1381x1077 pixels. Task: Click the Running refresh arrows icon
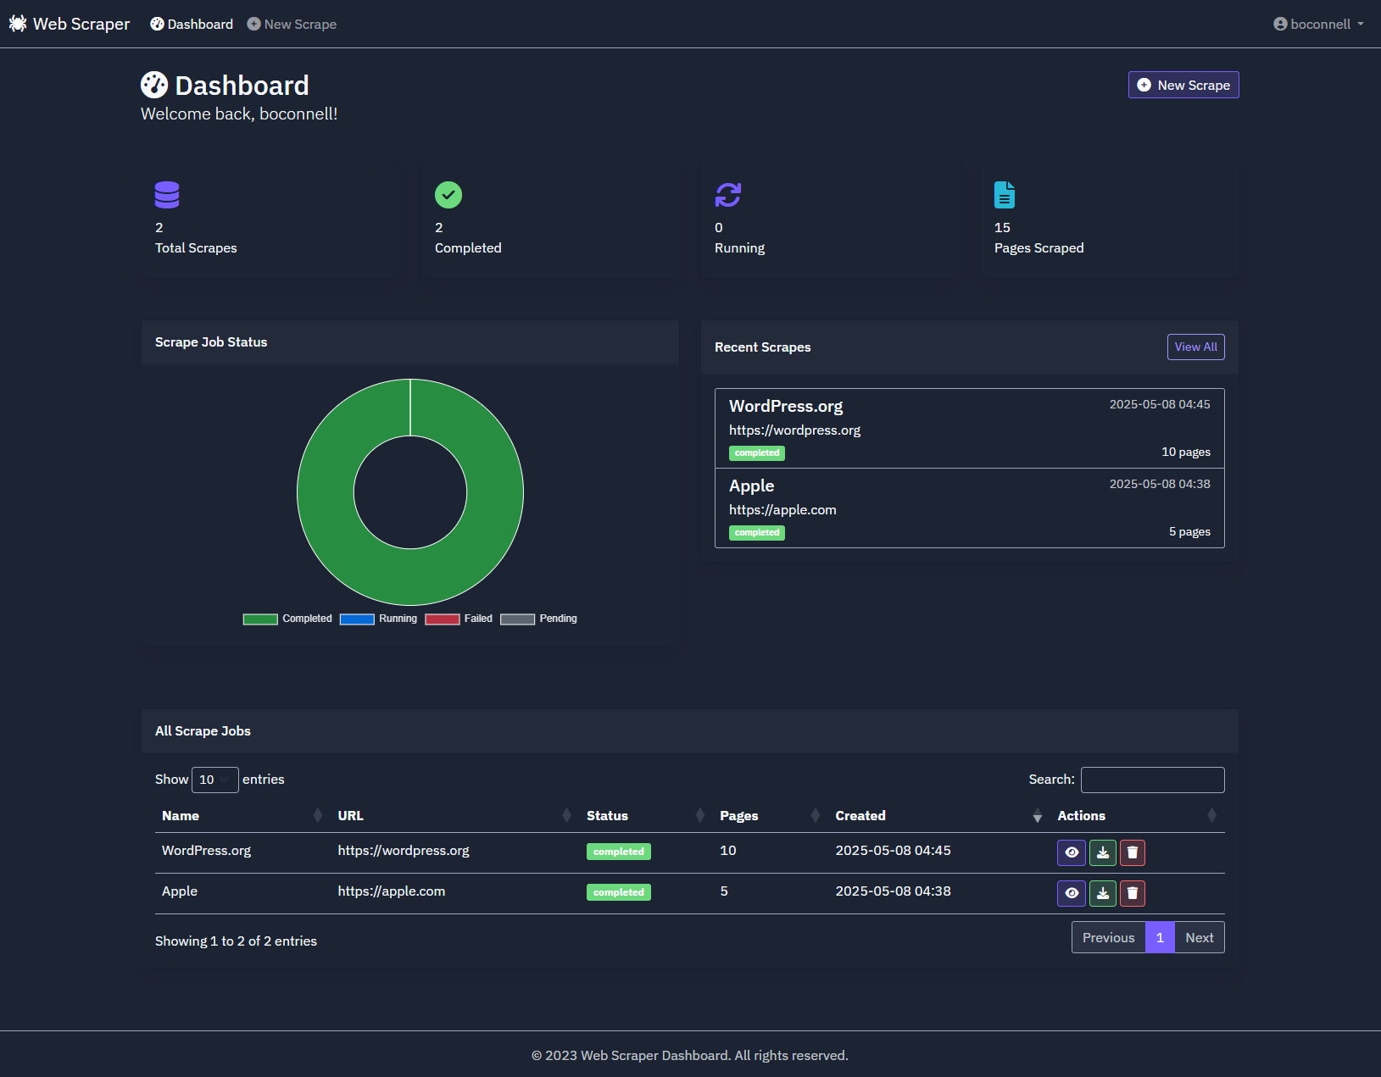[727, 195]
